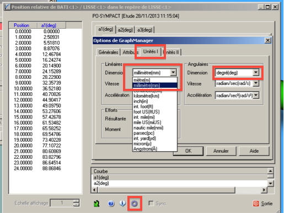Click table value 2.50931
The width and height of the screenshot is (284, 213).
click(51, 37)
